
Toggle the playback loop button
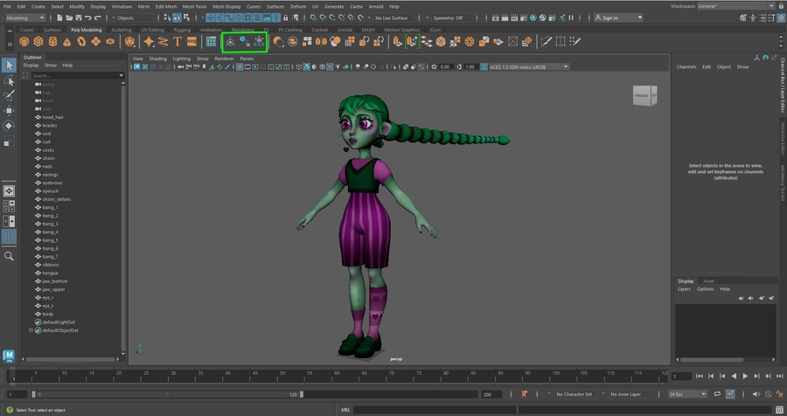click(717, 394)
